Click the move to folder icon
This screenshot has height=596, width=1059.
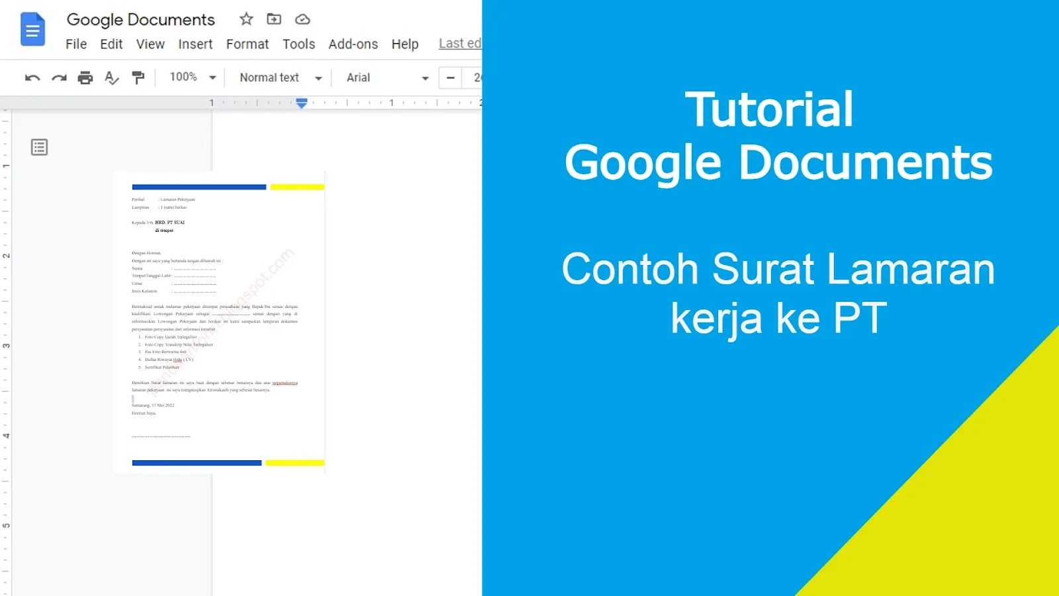point(274,19)
